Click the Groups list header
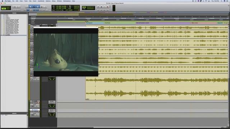 (x=14, y=113)
